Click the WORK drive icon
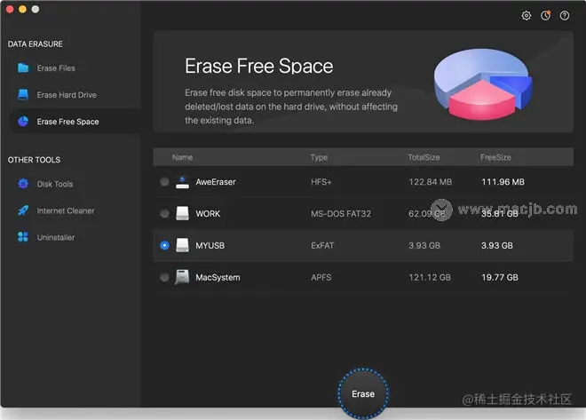 182,214
